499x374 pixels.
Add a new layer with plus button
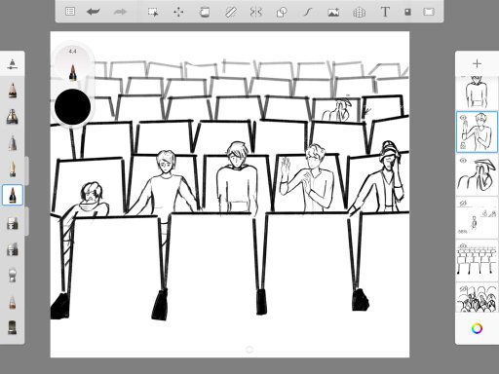(477, 63)
